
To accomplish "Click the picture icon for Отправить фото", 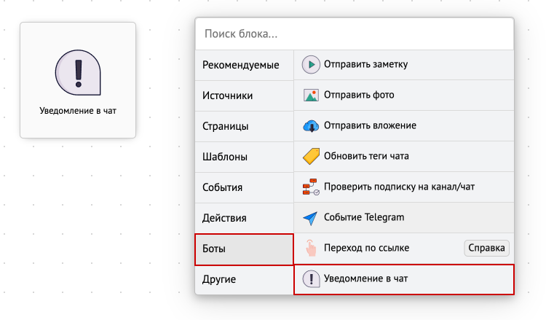I will [311, 95].
